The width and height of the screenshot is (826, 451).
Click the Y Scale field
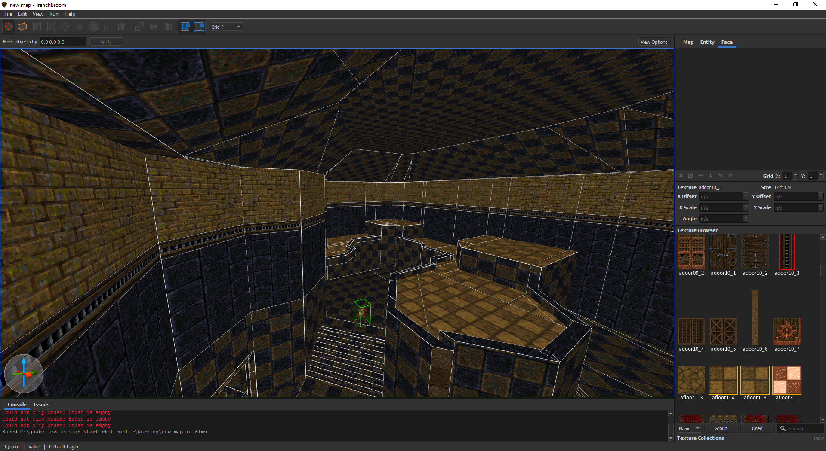click(x=798, y=207)
